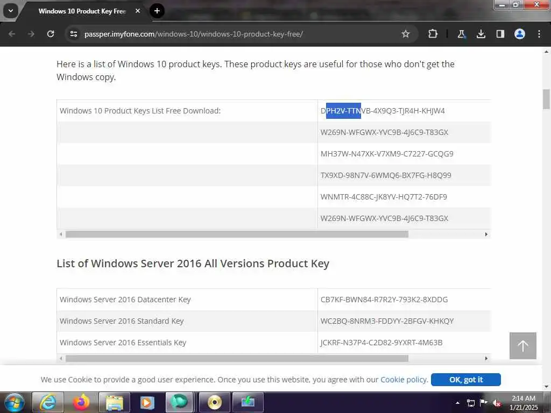Click key JCKRF-N37P4-C2D82-9YXRT-4M63B
This screenshot has height=413, width=551.
point(382,343)
